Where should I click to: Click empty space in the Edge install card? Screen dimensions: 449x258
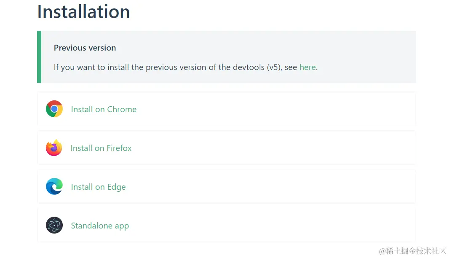[x=274, y=187]
